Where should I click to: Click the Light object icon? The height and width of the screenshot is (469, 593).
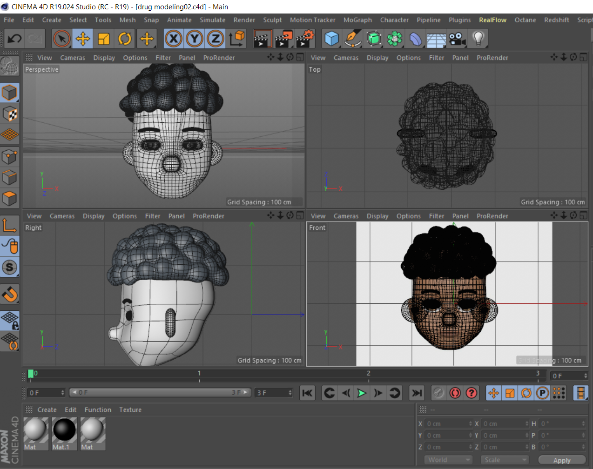(x=478, y=39)
